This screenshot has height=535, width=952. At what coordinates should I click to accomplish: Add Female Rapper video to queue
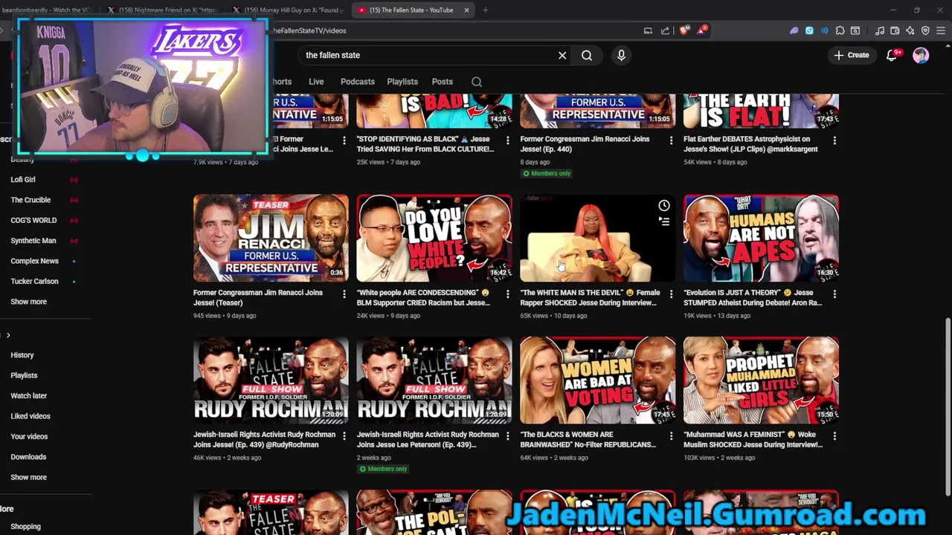click(x=663, y=221)
